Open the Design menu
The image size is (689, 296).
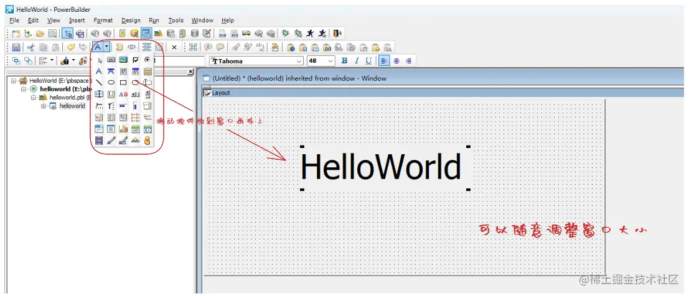point(131,20)
